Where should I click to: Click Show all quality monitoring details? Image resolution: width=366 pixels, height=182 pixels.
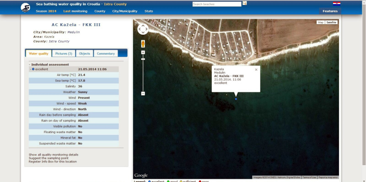(x=54, y=155)
